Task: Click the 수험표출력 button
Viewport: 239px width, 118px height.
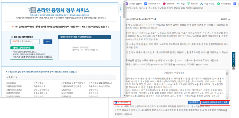Action: [194, 103]
